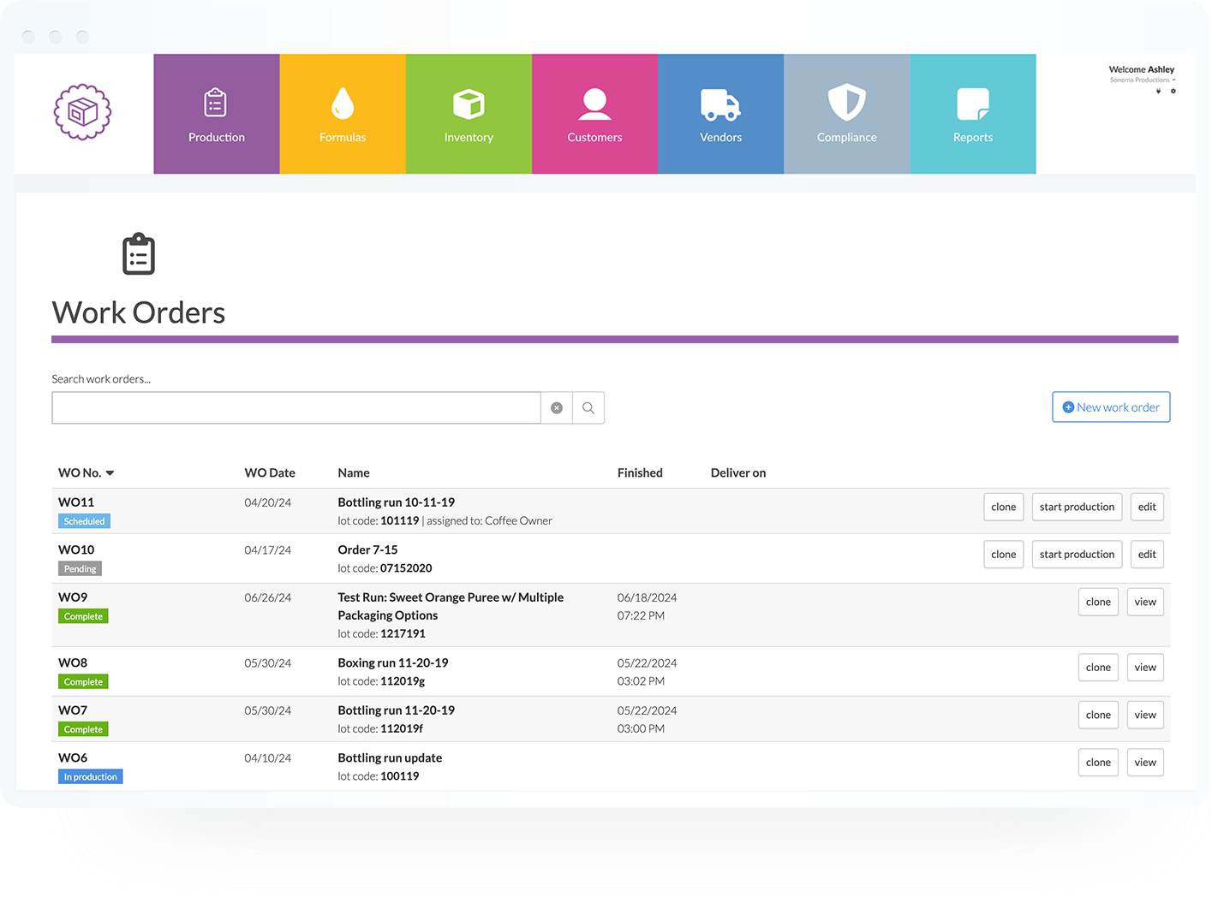
Task: Click the lot code 1217191
Action: [x=403, y=634]
